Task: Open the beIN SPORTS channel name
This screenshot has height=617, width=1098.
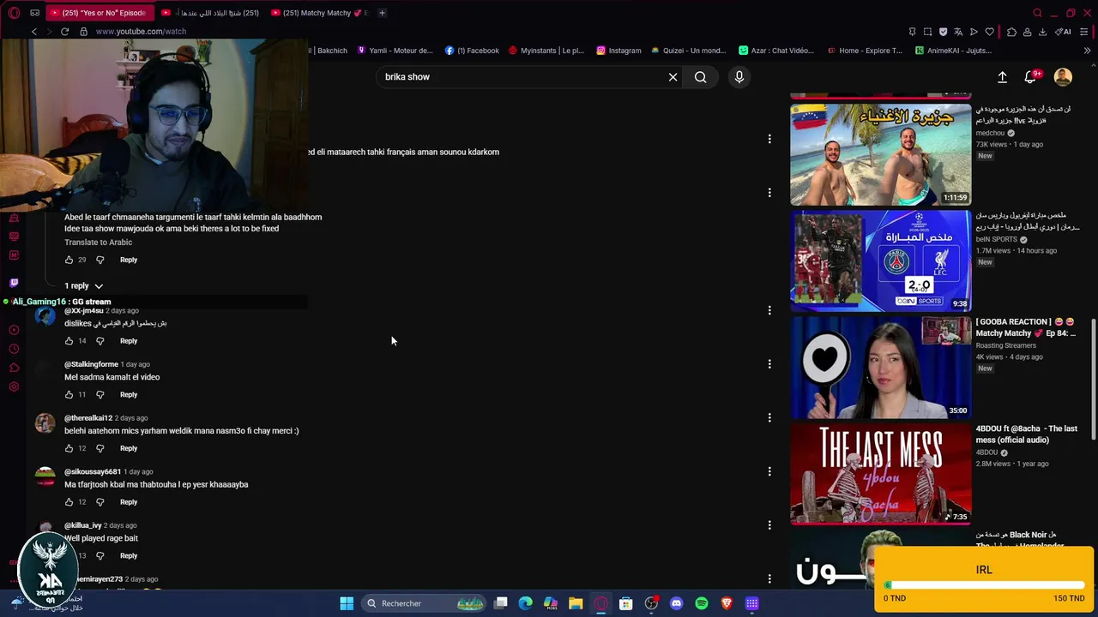Action: (996, 239)
